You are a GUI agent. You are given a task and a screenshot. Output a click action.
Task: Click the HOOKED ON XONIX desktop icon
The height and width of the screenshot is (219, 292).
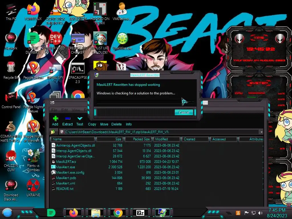coord(100,14)
